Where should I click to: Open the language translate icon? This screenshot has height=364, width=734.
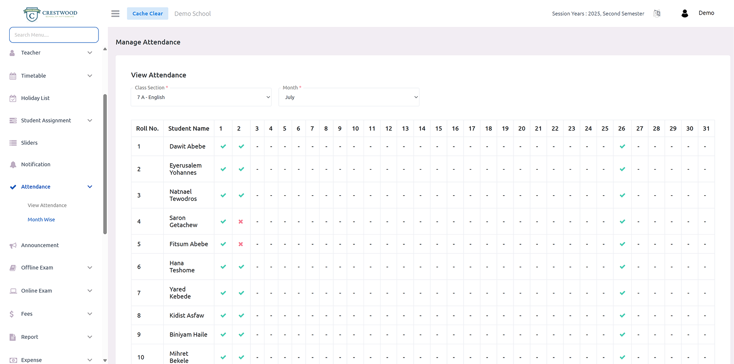[657, 14]
